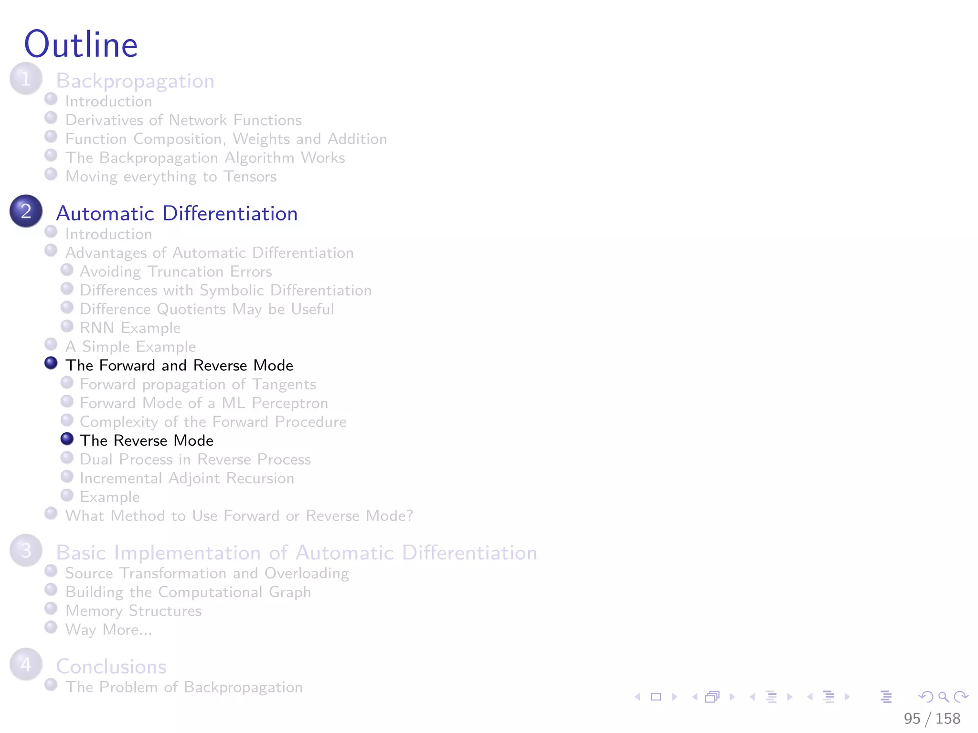The image size is (978, 733).
Task: Select Building the Computational Graph entry
Action: pos(188,592)
